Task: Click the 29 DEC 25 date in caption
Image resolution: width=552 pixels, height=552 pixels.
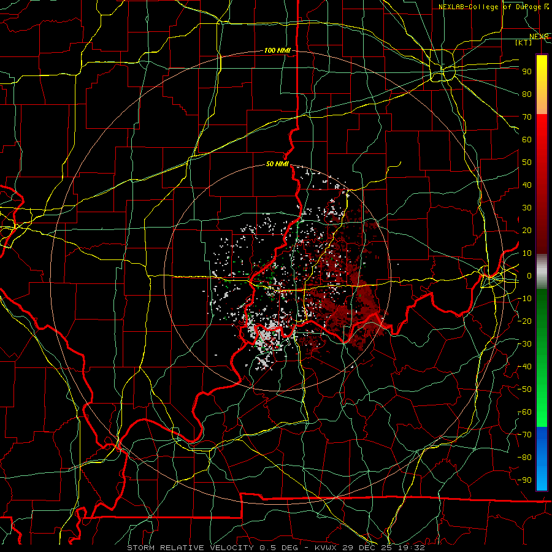Action: point(368,548)
